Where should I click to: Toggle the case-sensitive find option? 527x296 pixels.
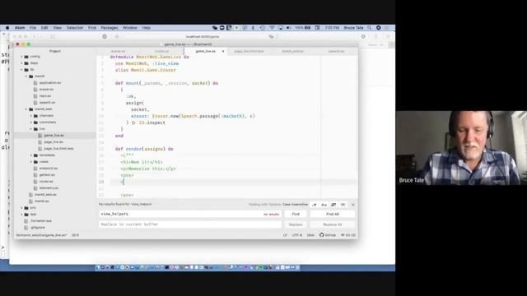[324, 205]
